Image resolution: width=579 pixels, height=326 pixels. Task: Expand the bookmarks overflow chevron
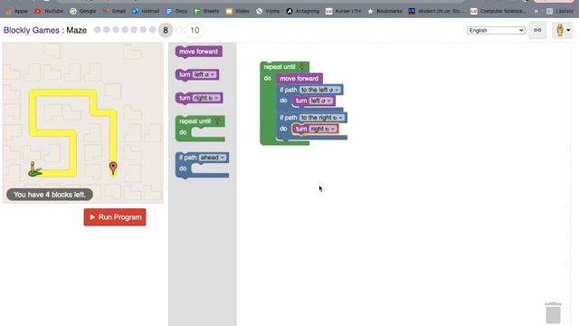(x=536, y=11)
